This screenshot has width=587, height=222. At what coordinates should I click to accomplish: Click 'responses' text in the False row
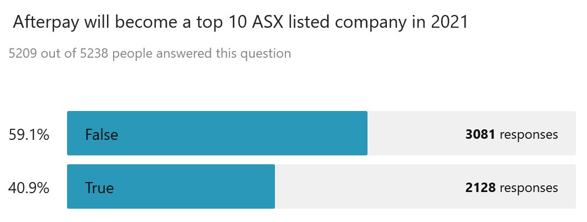pos(529,134)
